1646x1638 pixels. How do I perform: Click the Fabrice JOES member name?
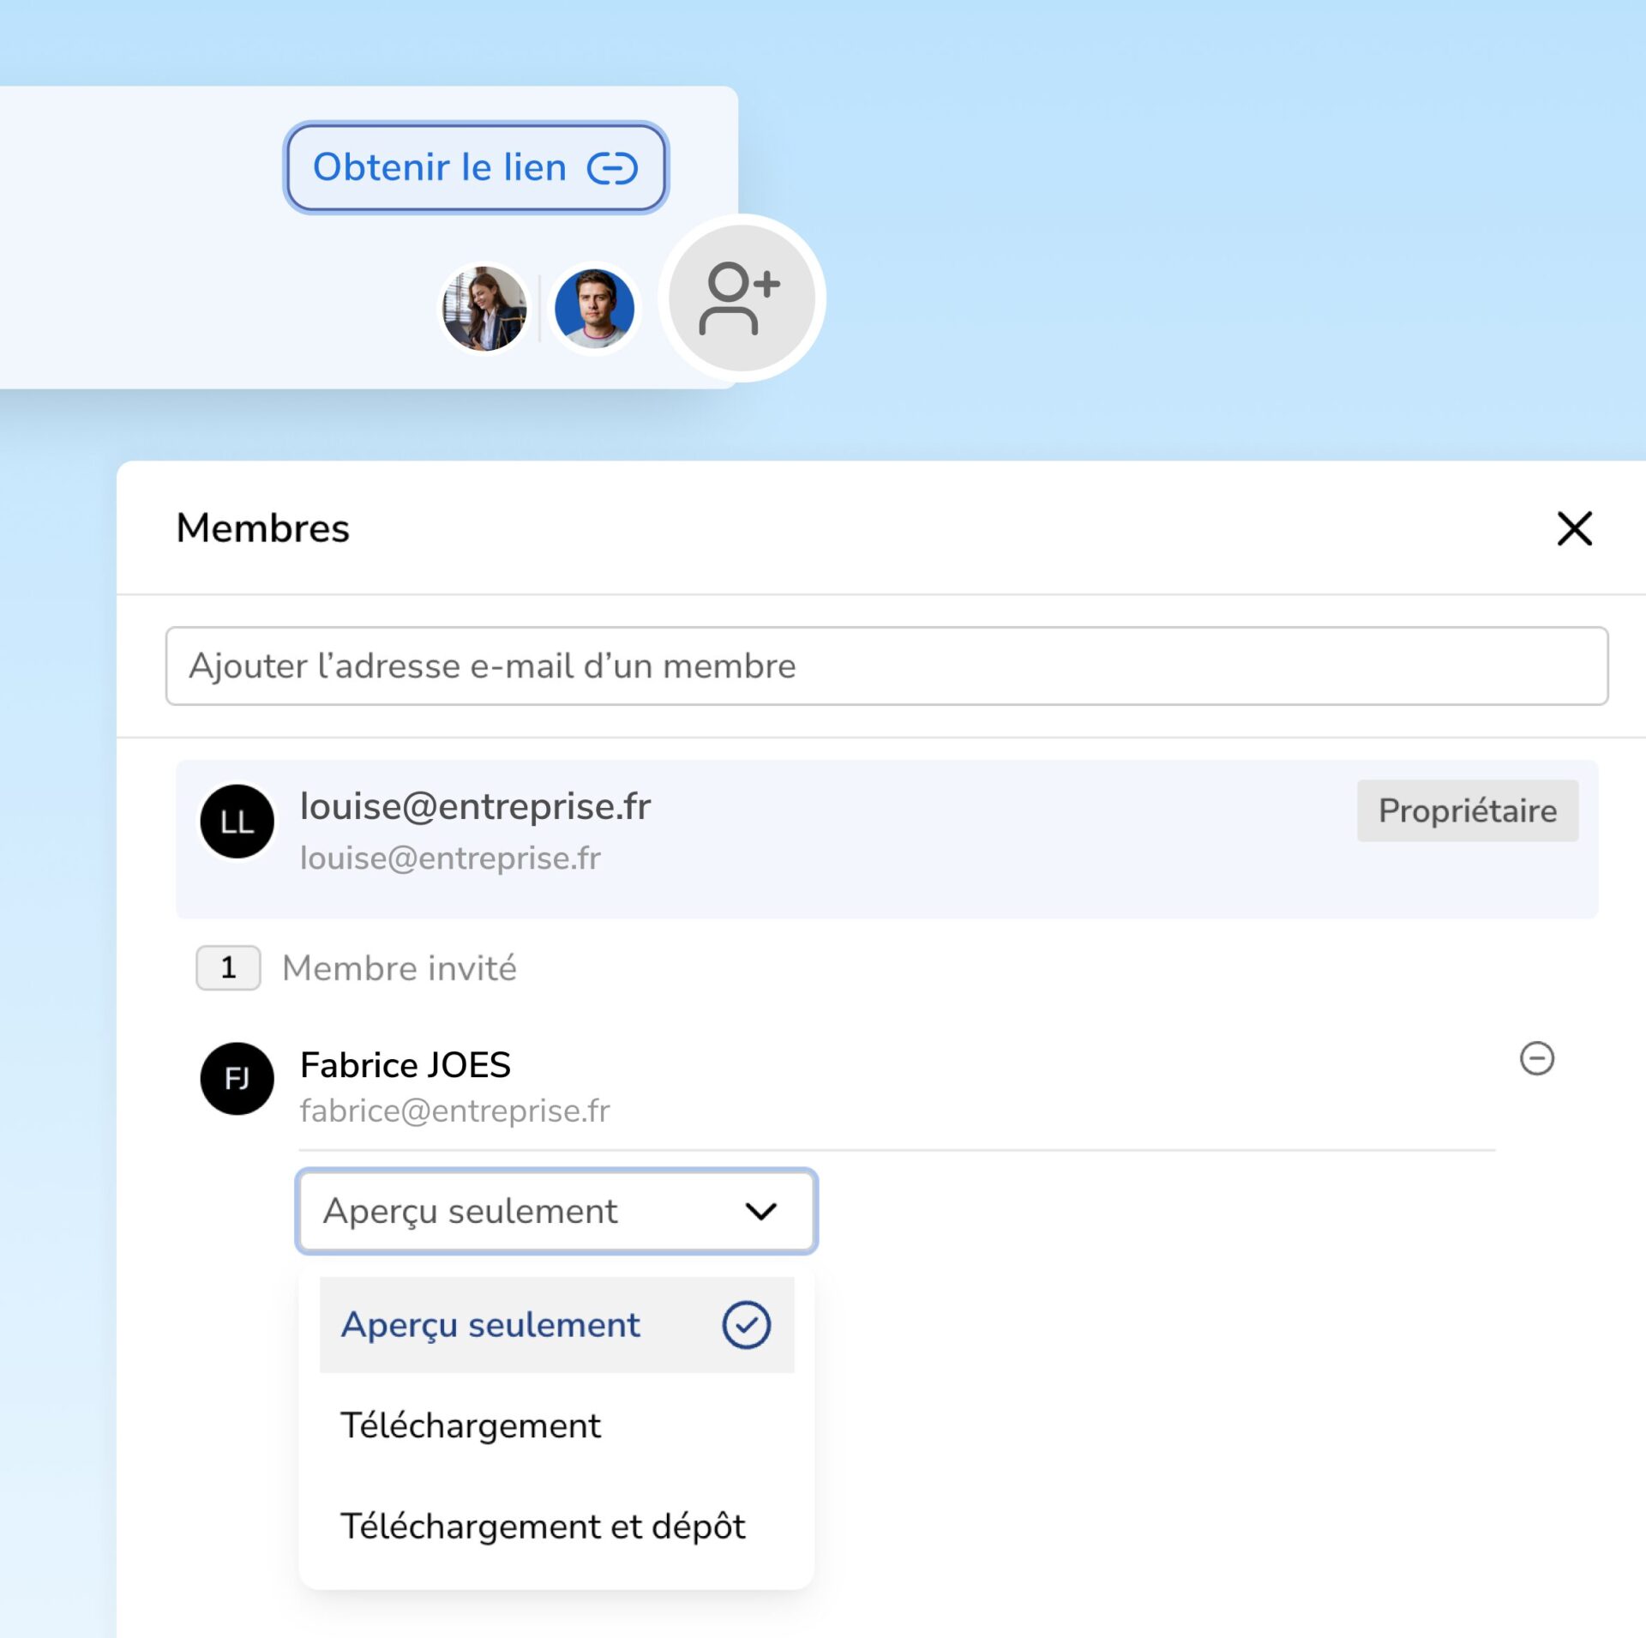405,1065
